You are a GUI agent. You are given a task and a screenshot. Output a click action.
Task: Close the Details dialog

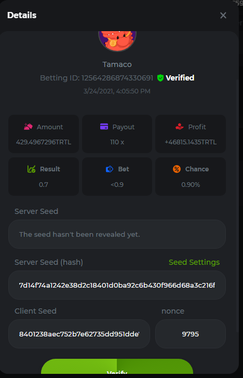click(223, 16)
